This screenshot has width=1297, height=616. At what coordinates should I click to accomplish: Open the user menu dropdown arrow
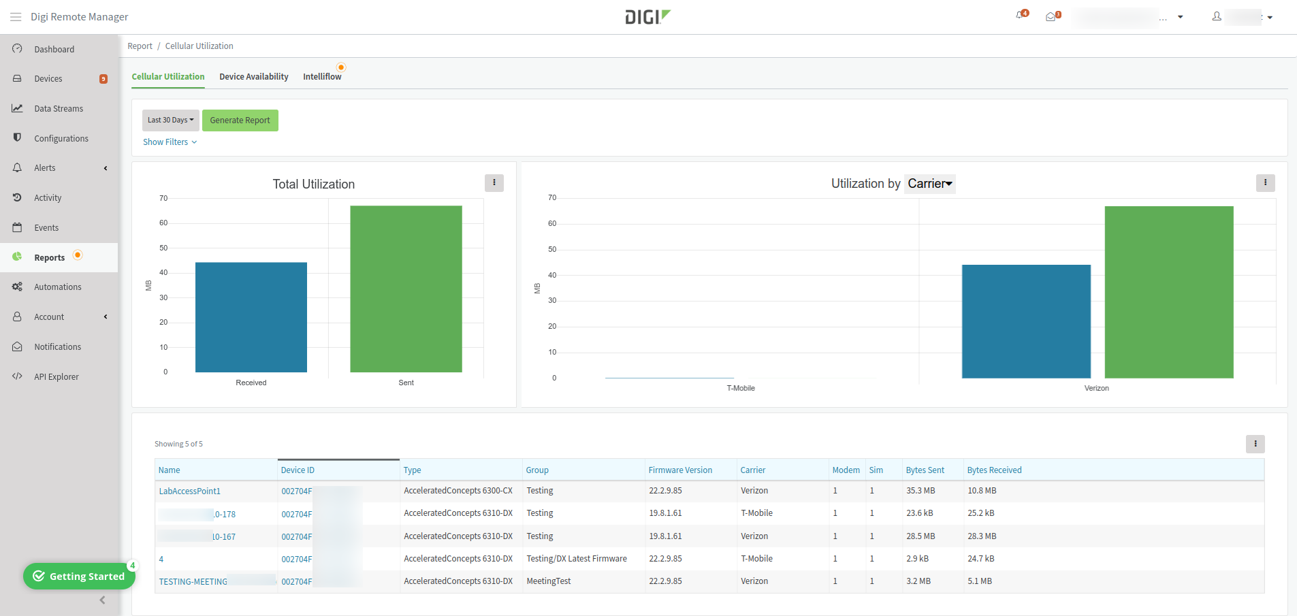coord(1270,18)
